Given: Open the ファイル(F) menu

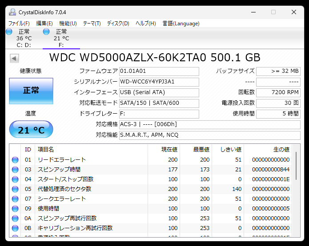Looking at the screenshot, I should [19, 24].
